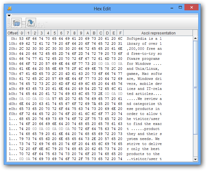Click hex byte 55 in row 60h

(x=48, y=69)
